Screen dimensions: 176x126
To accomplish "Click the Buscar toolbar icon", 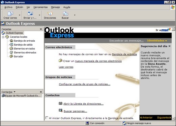I will pos(65,14).
